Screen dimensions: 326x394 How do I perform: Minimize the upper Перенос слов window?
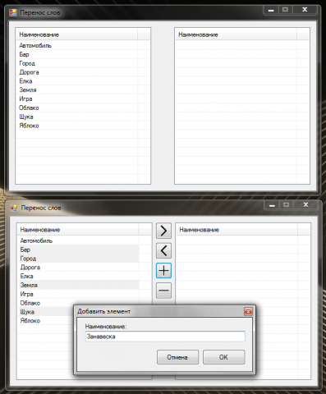[x=271, y=10]
